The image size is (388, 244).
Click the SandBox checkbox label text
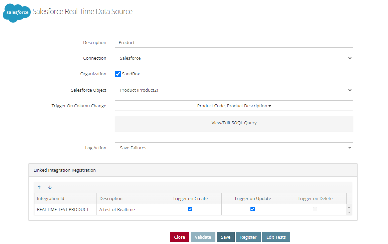[131, 74]
